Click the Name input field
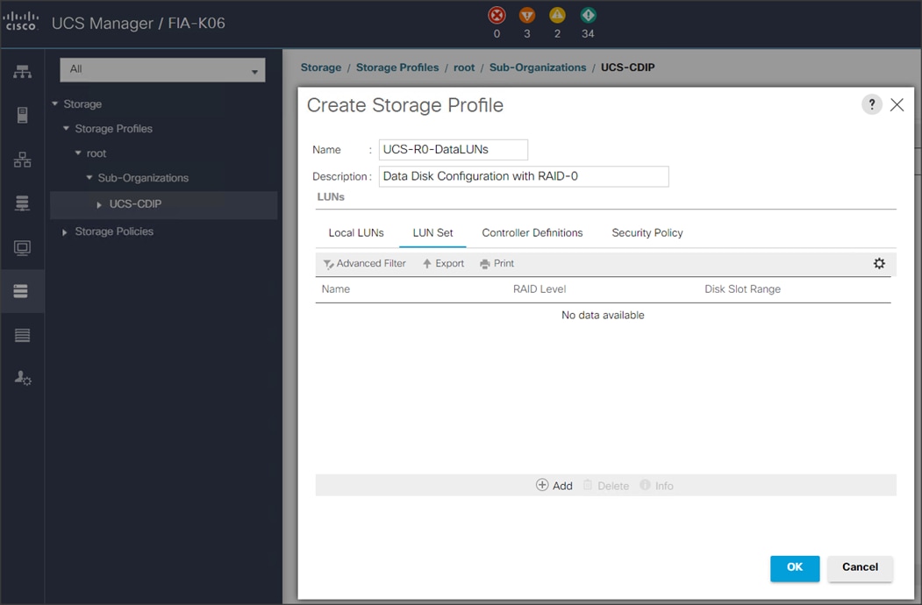The width and height of the screenshot is (922, 605). click(453, 149)
